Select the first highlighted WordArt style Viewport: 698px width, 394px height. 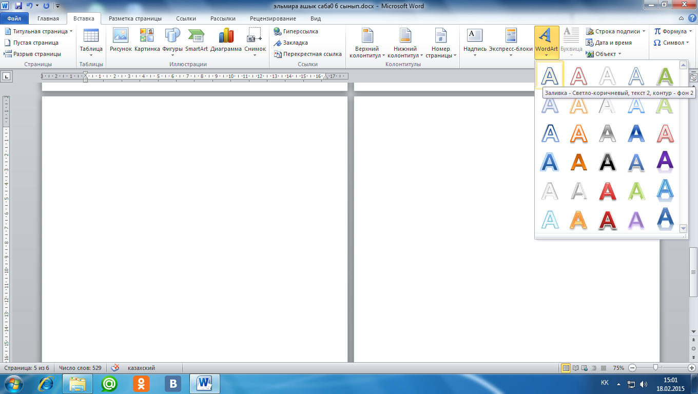click(550, 75)
